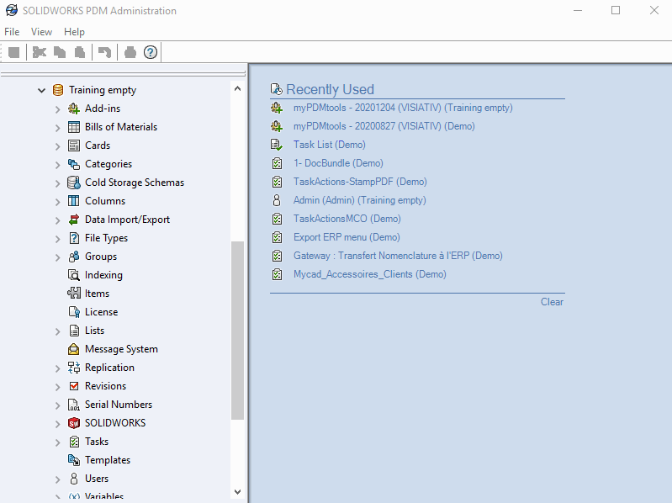
Task: Click the scissors Cut toolbar icon
Action: coord(39,52)
